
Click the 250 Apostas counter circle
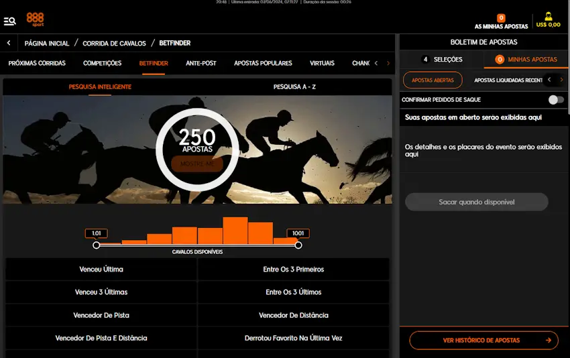click(197, 150)
